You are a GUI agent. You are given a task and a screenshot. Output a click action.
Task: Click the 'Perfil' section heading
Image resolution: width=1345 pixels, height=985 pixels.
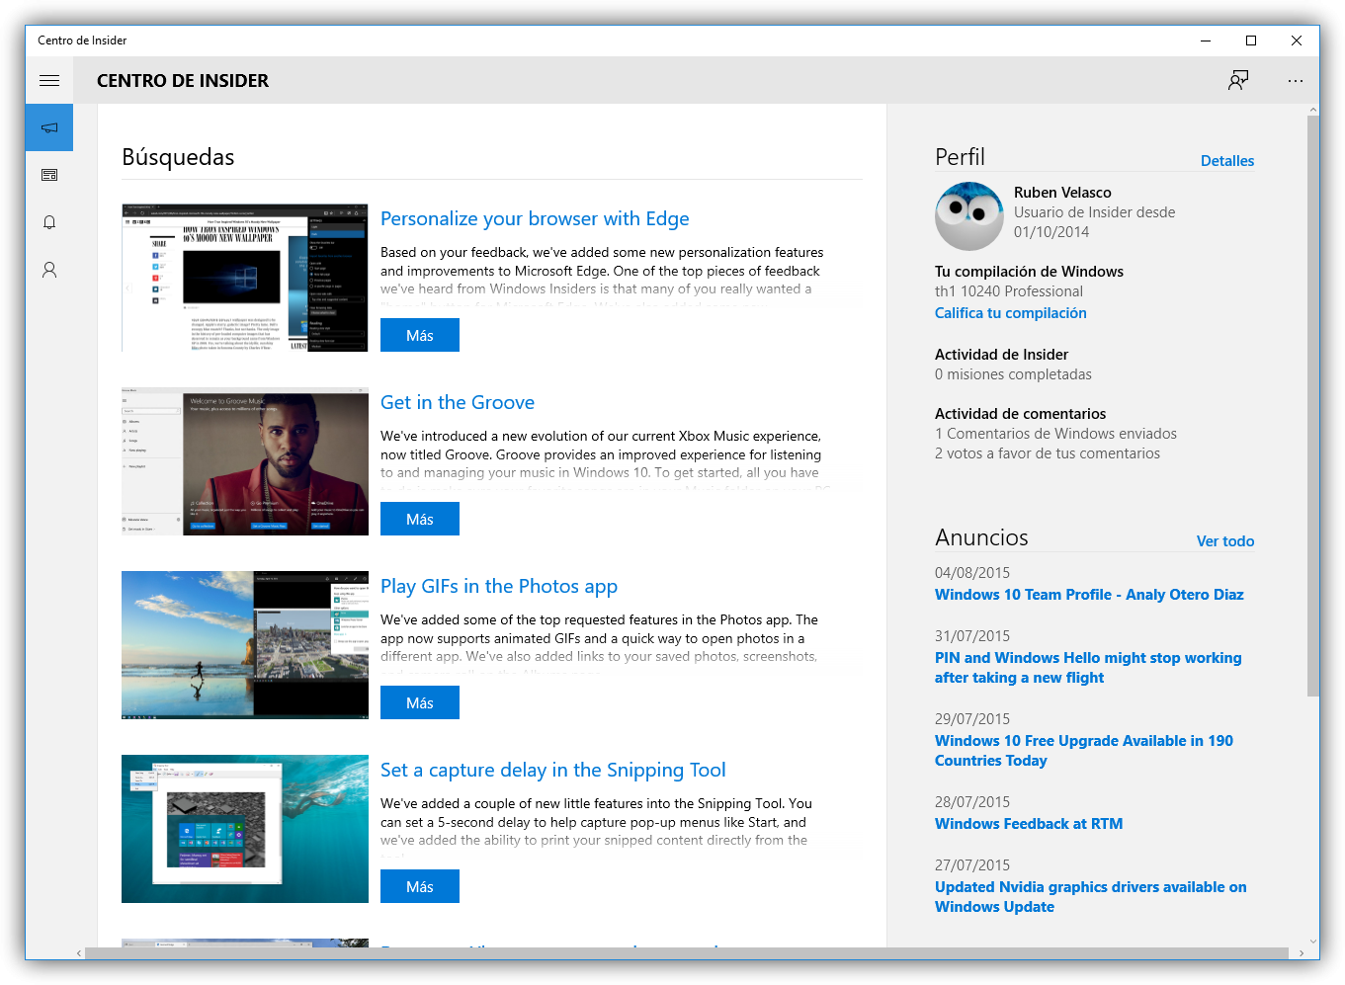960,157
